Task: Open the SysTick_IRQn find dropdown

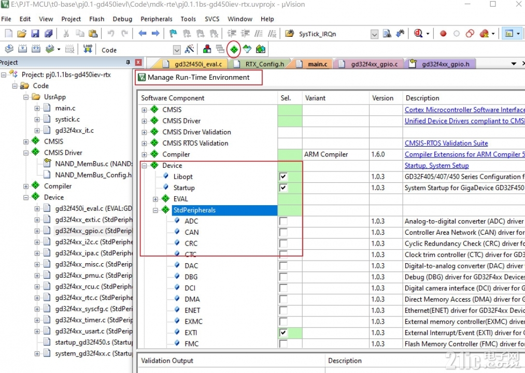Action: [374, 34]
